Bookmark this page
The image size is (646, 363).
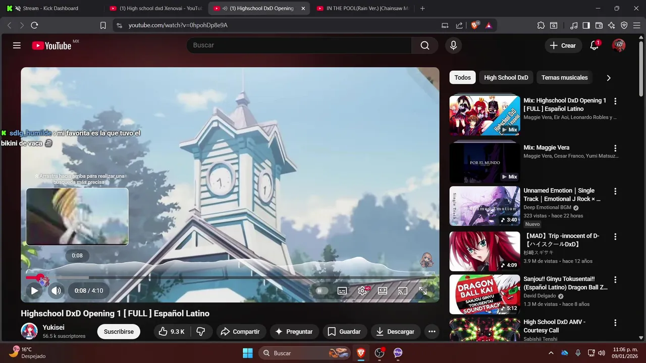pyautogui.click(x=103, y=25)
